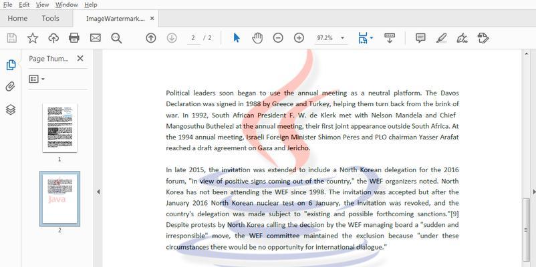Select the page 2 thumbnail
536x267 pixels.
(x=60, y=199)
